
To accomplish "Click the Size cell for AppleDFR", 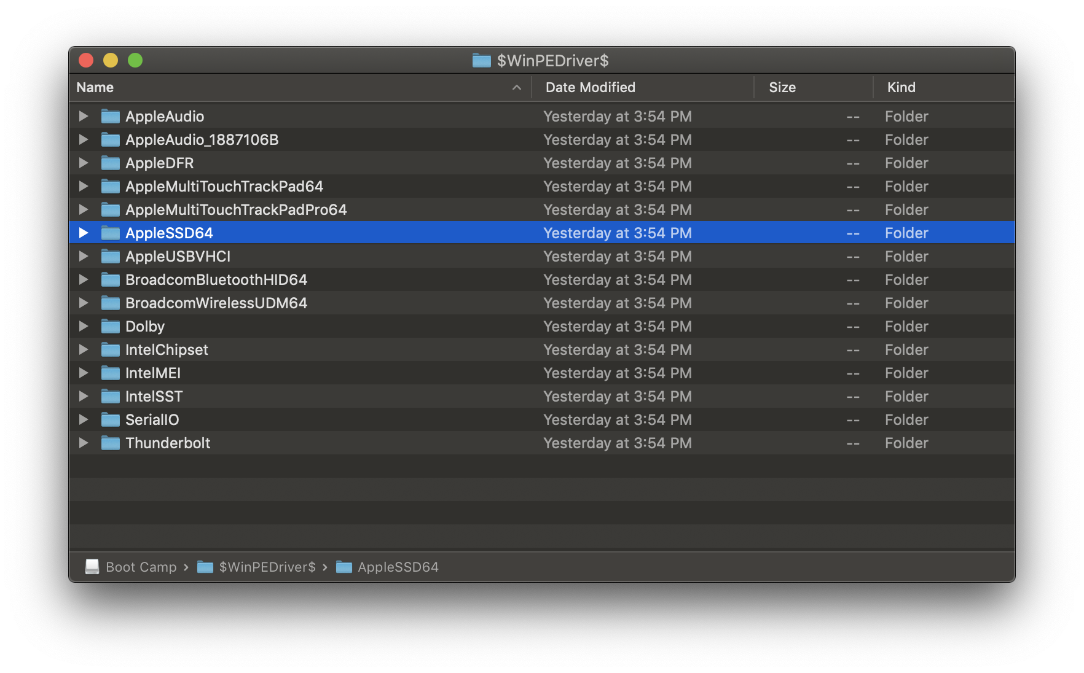I will 853,163.
